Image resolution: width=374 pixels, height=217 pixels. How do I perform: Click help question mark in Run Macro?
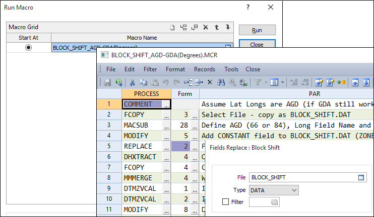[248, 7]
